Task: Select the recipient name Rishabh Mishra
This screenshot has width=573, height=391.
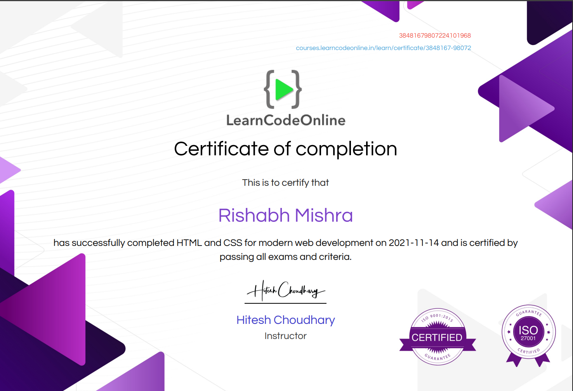Action: (286, 215)
